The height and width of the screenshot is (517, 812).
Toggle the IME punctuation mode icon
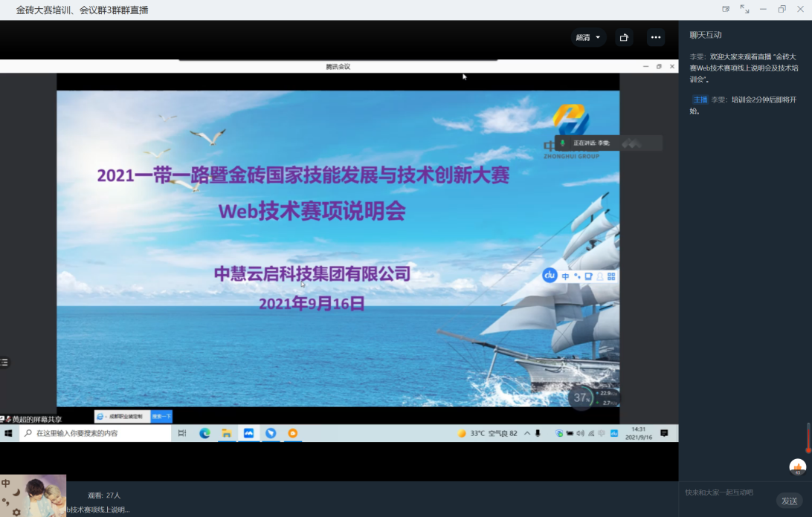coord(577,276)
